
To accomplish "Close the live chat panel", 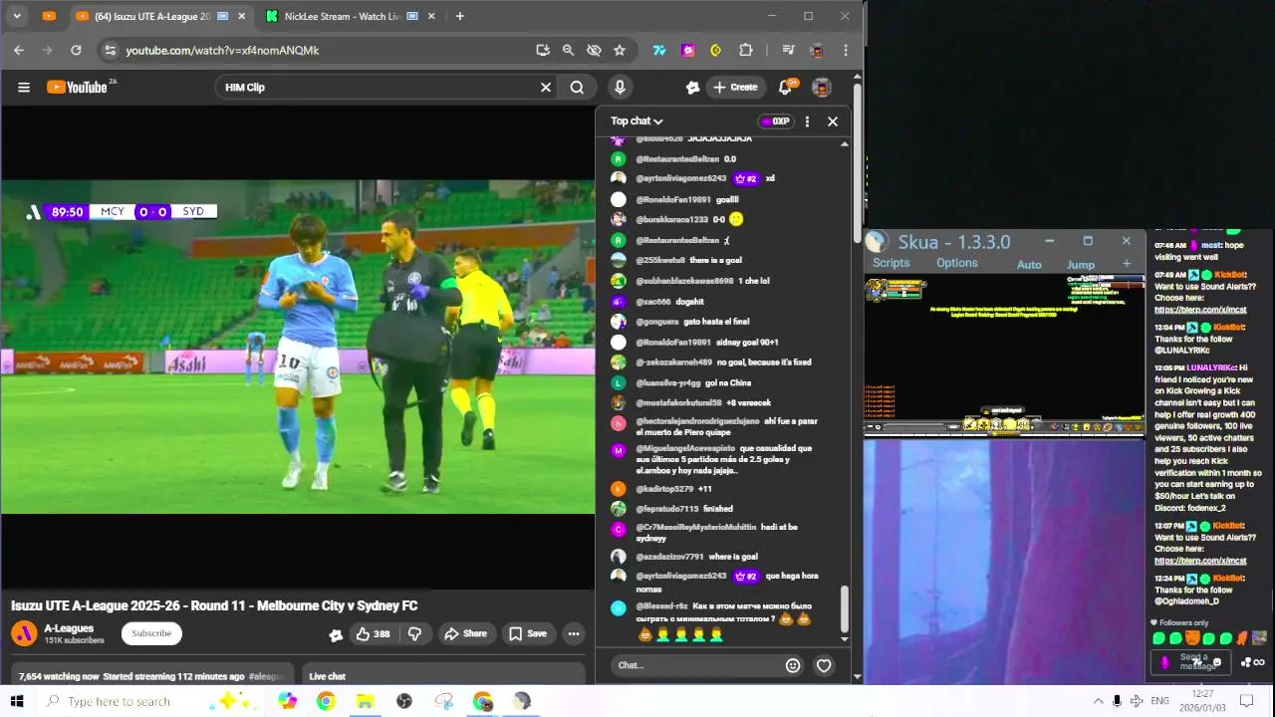I will click(x=833, y=121).
